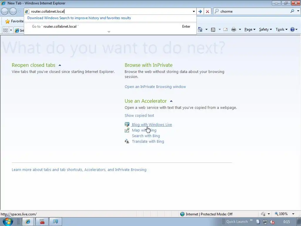Open the Quick Tabs dropdown arrow
Screen dimensions: 301x226
(11, 30)
